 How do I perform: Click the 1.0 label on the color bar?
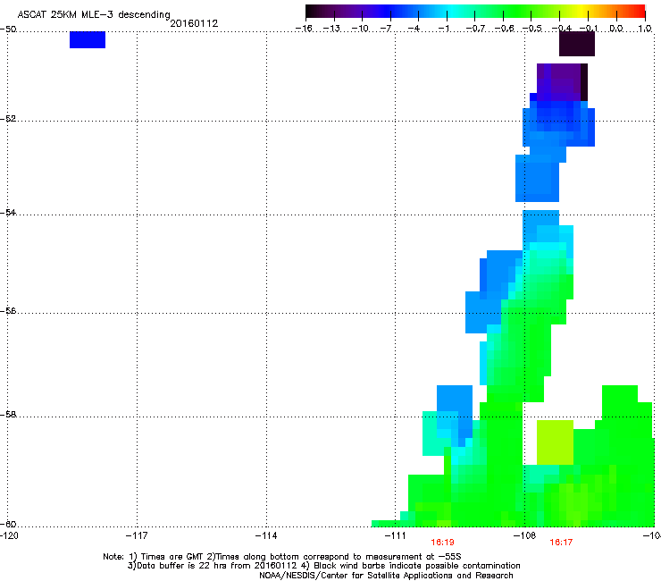click(645, 29)
